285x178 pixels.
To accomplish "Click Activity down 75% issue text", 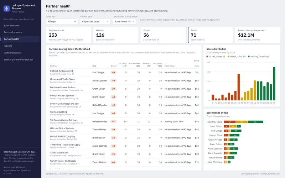I will pyautogui.click(x=174, y=121).
